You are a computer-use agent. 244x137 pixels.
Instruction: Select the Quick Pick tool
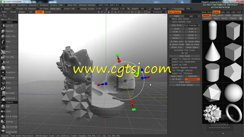click(9, 36)
